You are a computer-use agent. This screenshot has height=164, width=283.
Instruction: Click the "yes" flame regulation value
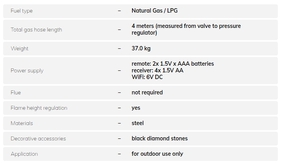(x=136, y=108)
